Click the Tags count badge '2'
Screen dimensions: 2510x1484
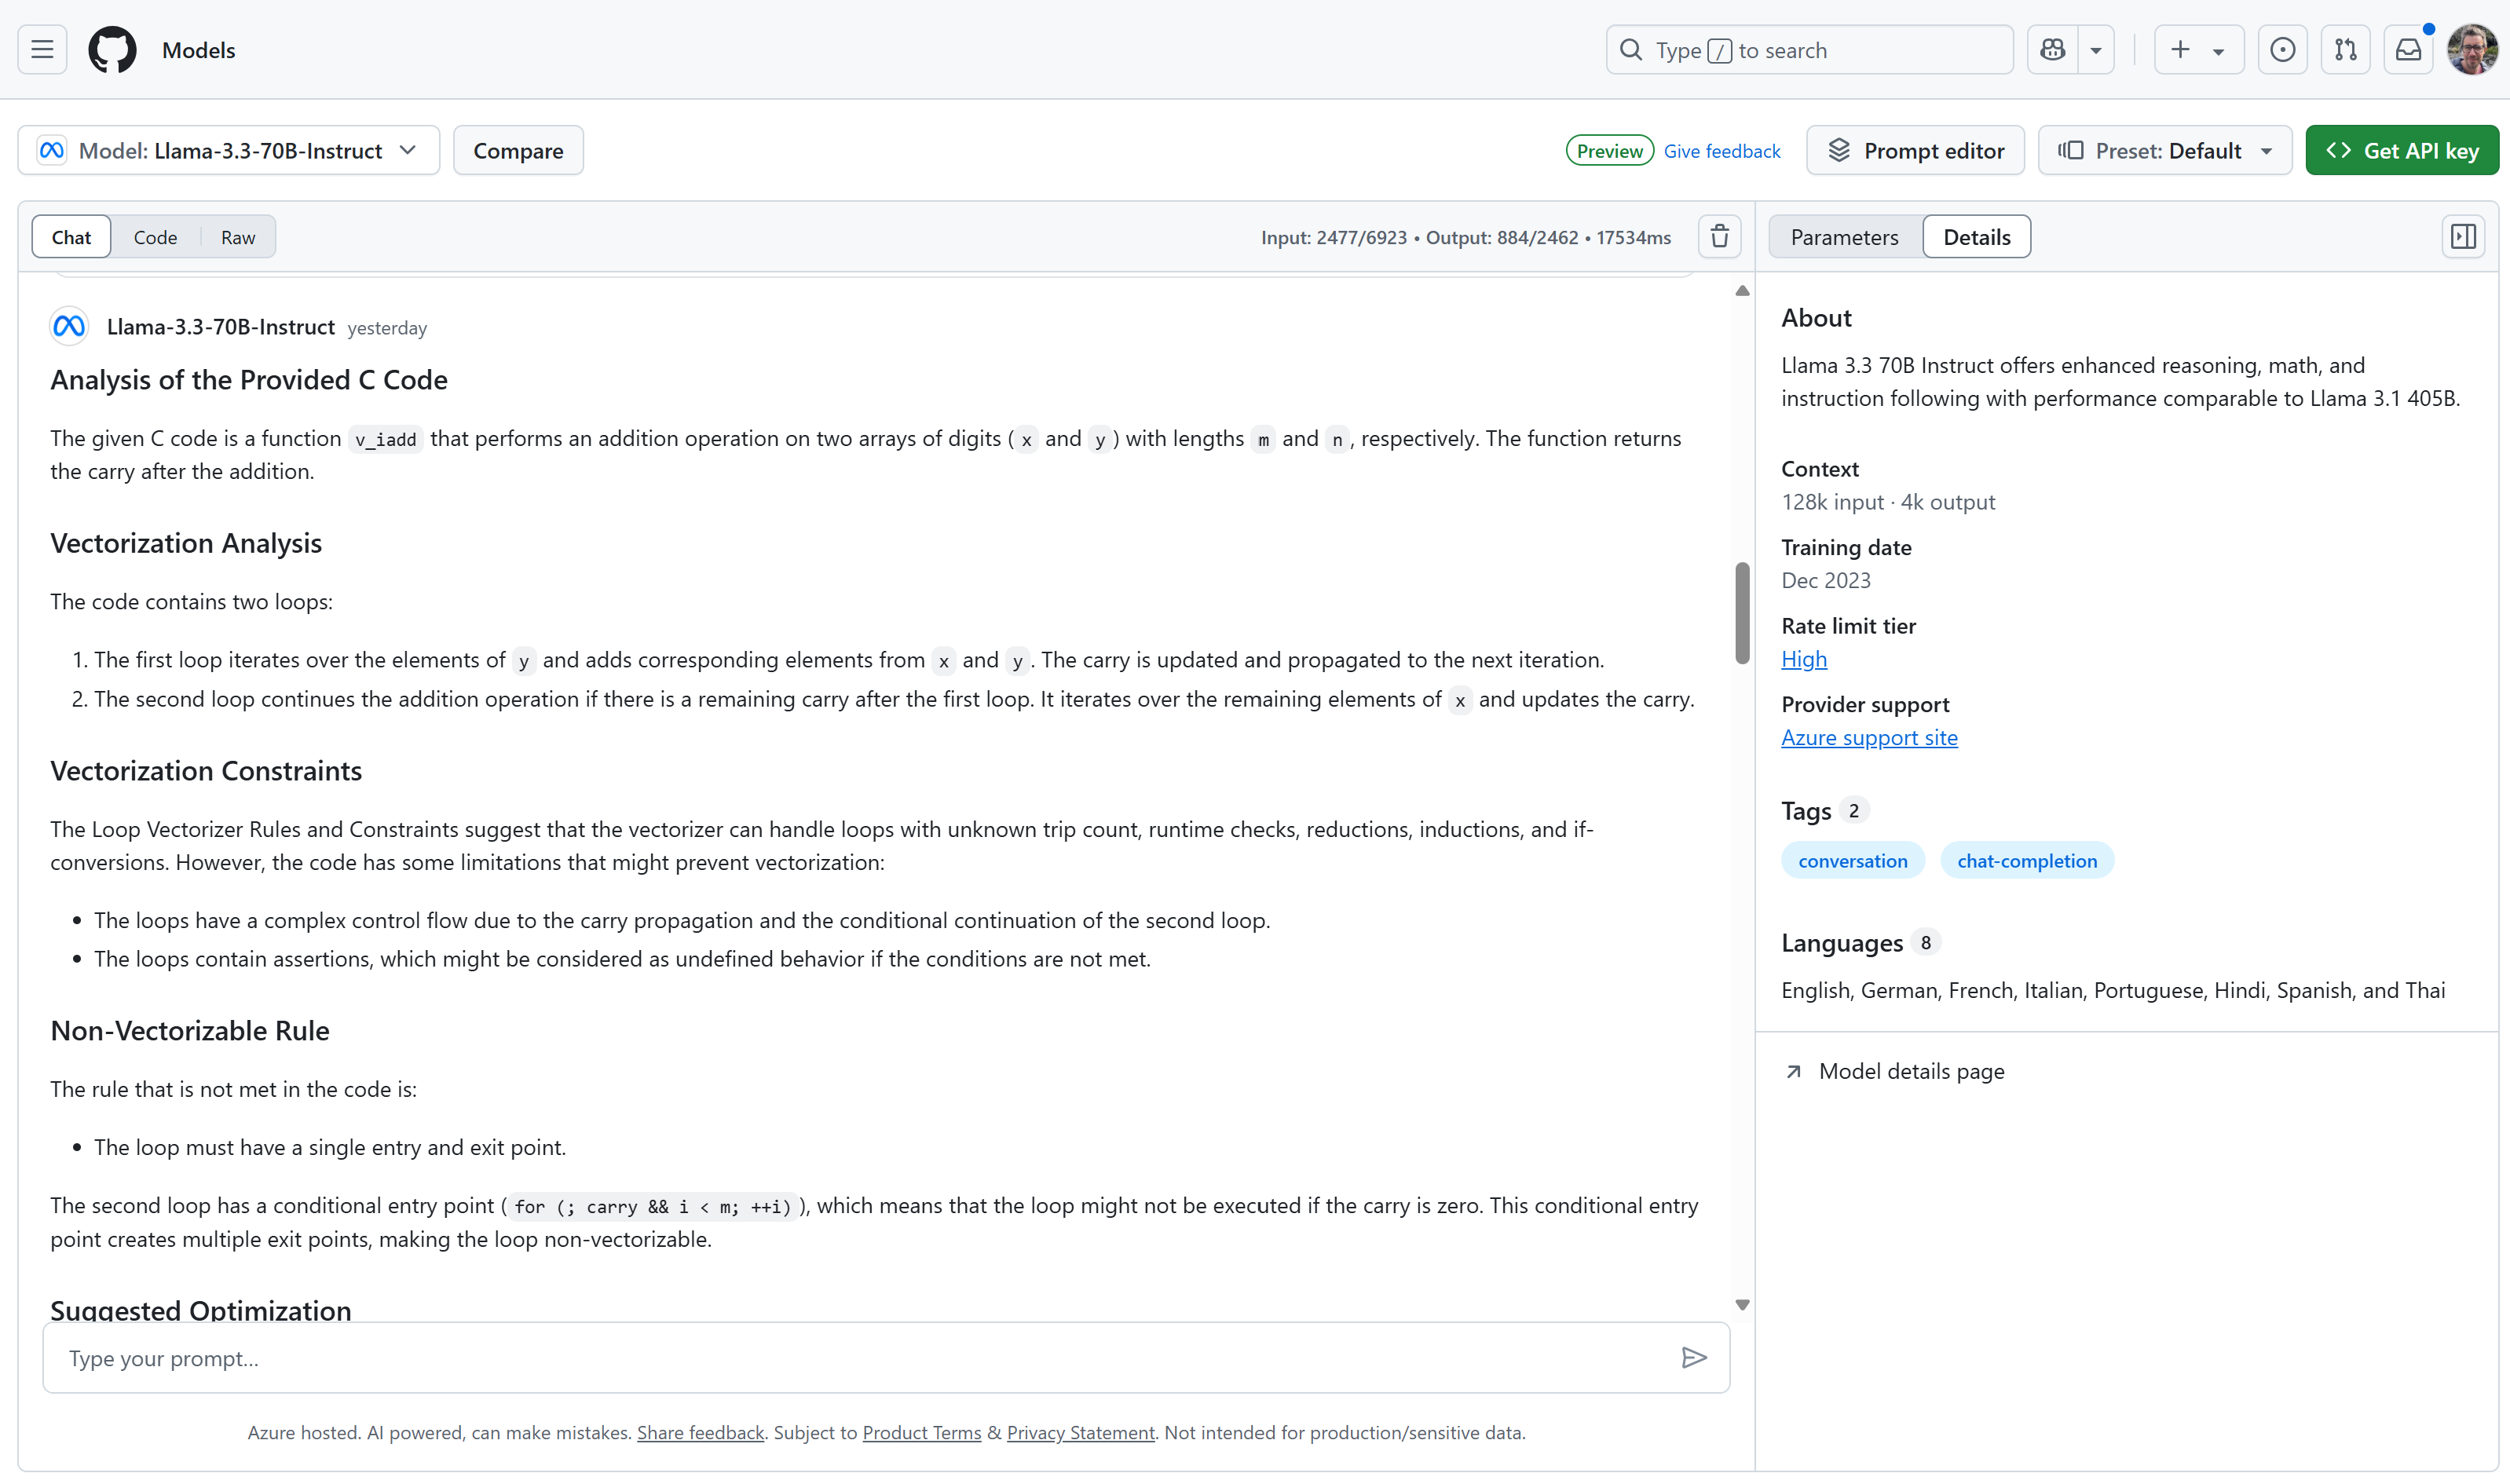pos(1853,810)
